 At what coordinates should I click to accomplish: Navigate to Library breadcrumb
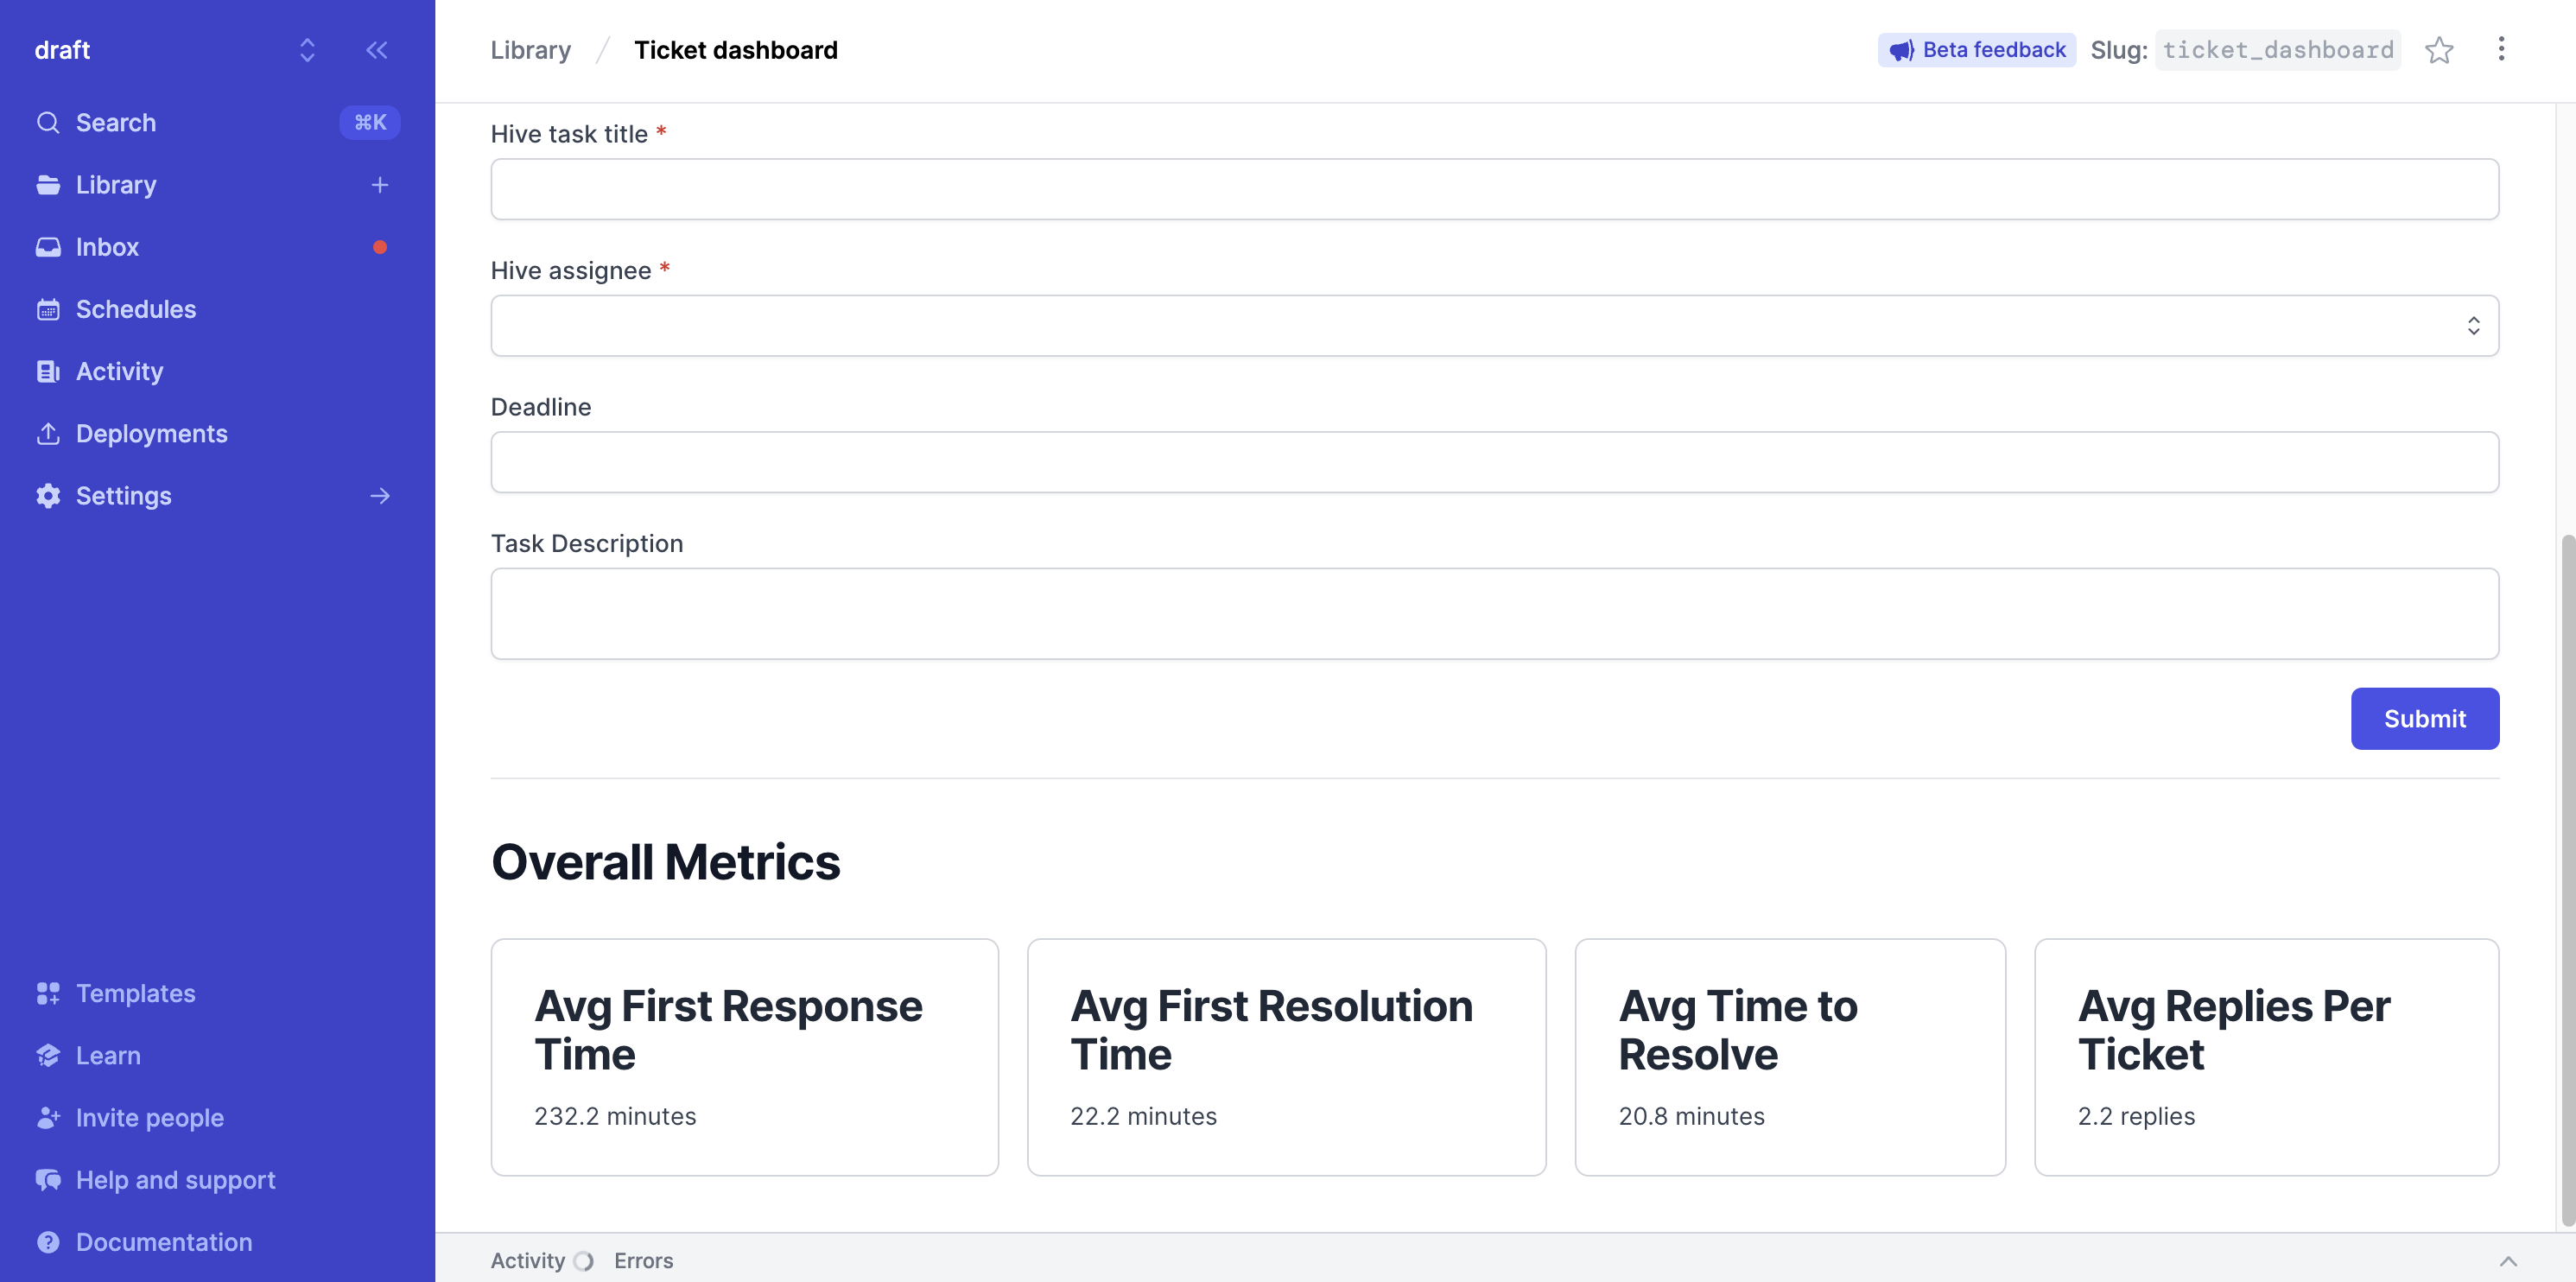coord(530,50)
